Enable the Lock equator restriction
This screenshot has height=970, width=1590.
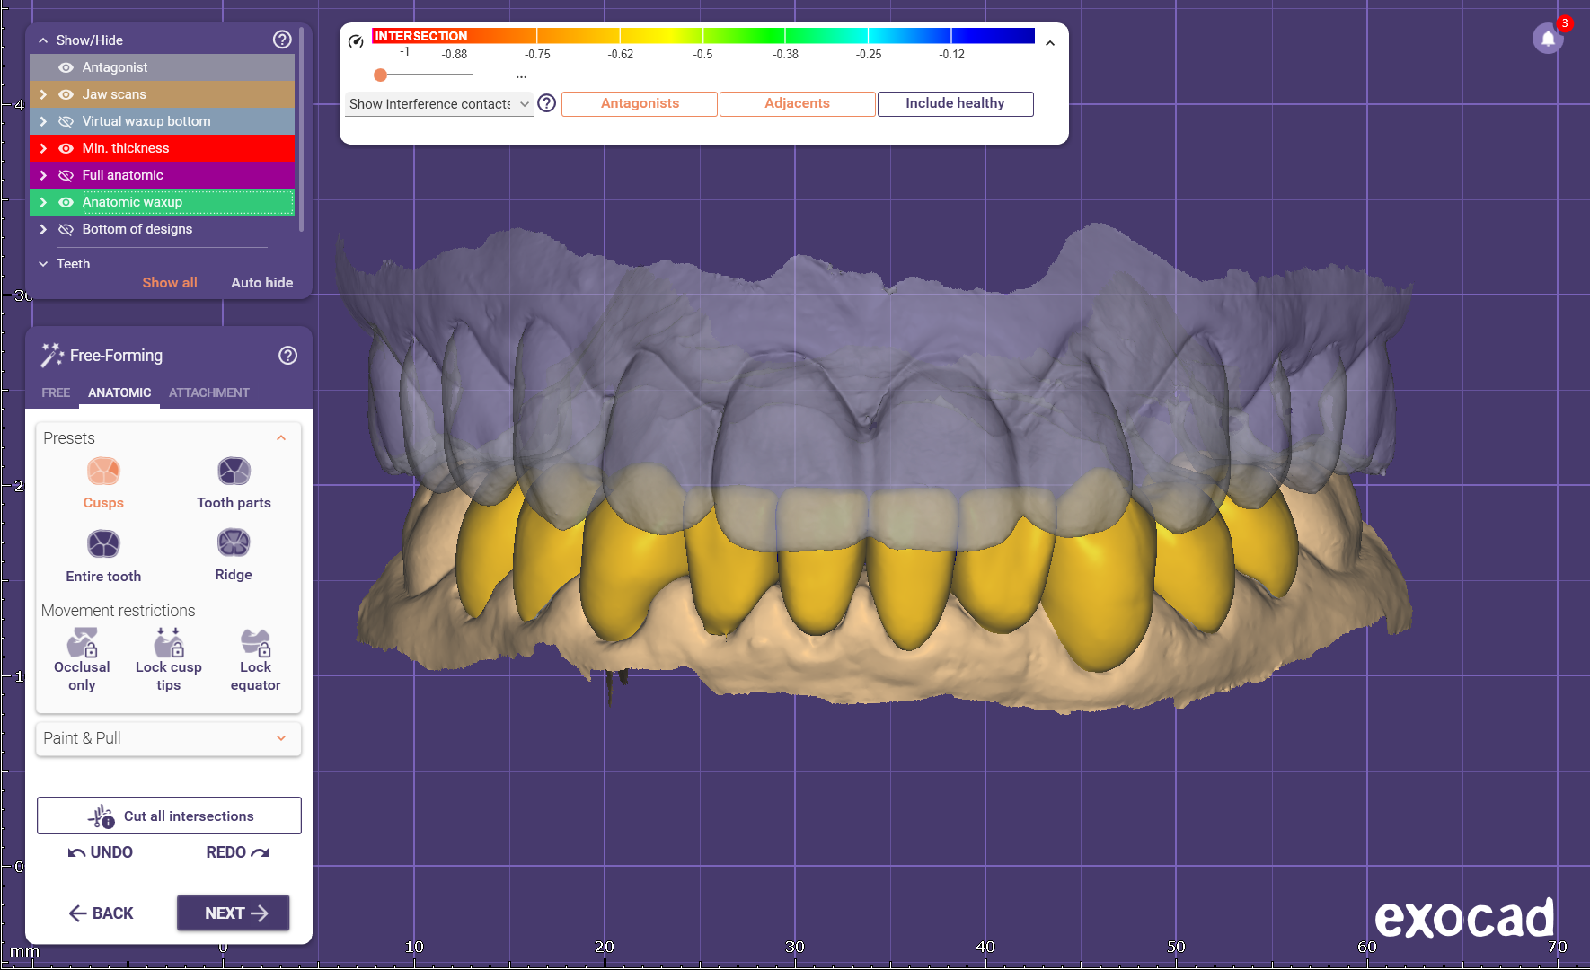click(255, 643)
